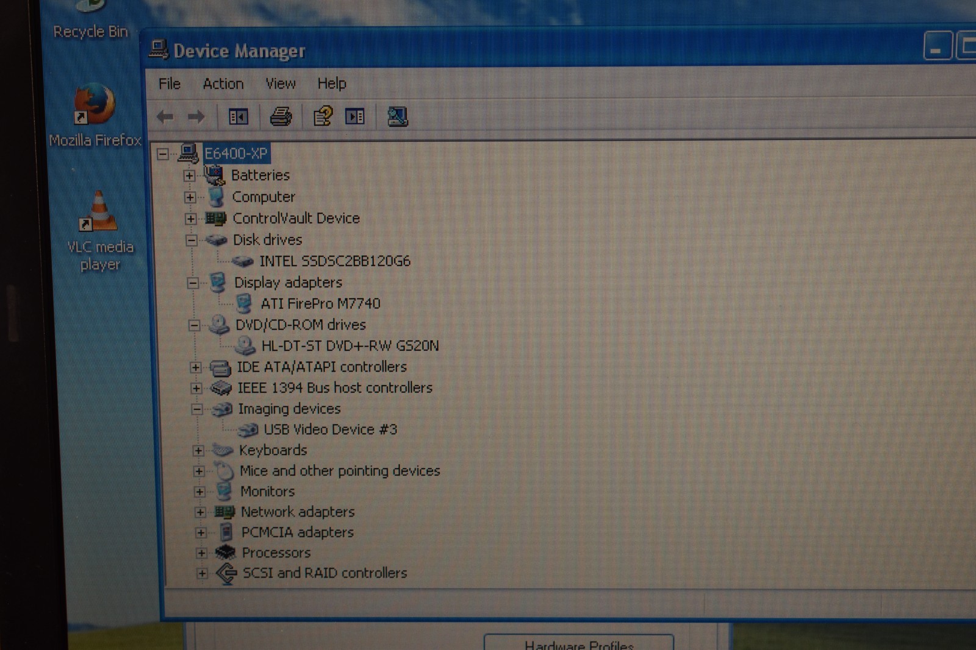This screenshot has height=650, width=976.
Task: Select the E6400-XP computer root node
Action: [235, 154]
